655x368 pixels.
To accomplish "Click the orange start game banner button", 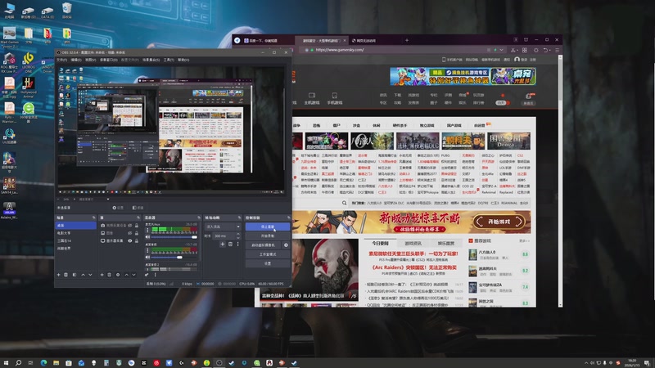I will [x=499, y=222].
